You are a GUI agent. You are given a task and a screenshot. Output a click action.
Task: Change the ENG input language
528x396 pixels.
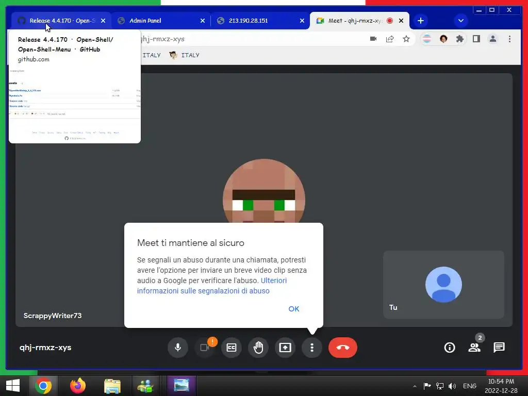coord(469,386)
